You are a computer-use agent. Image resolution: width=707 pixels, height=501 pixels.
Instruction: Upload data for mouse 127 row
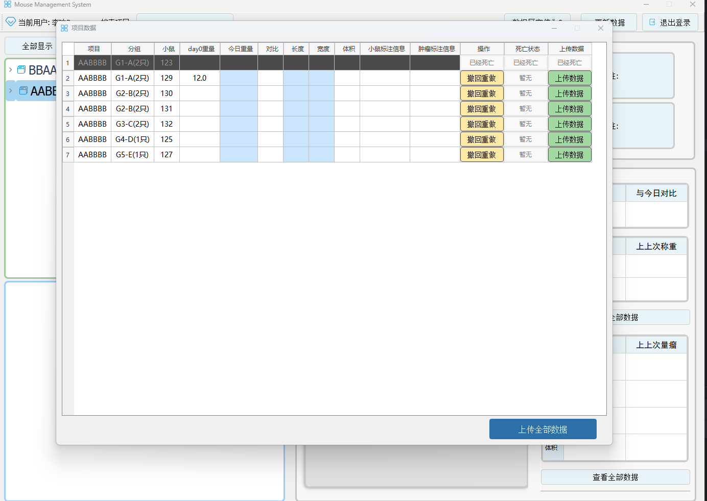pyautogui.click(x=570, y=155)
